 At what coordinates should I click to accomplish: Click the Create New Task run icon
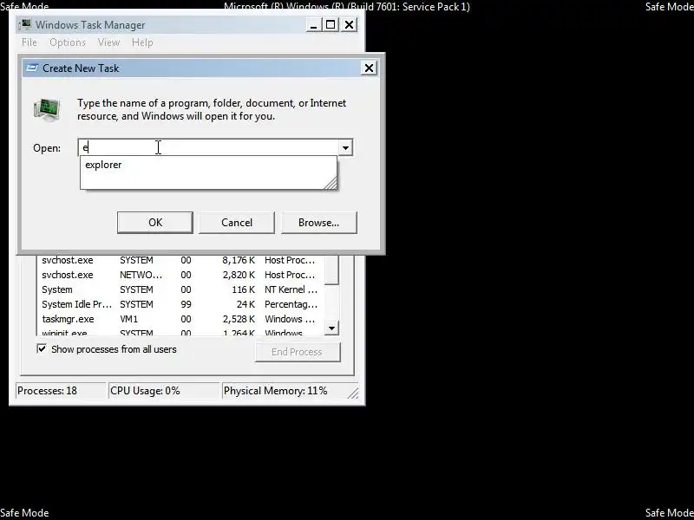(47, 109)
